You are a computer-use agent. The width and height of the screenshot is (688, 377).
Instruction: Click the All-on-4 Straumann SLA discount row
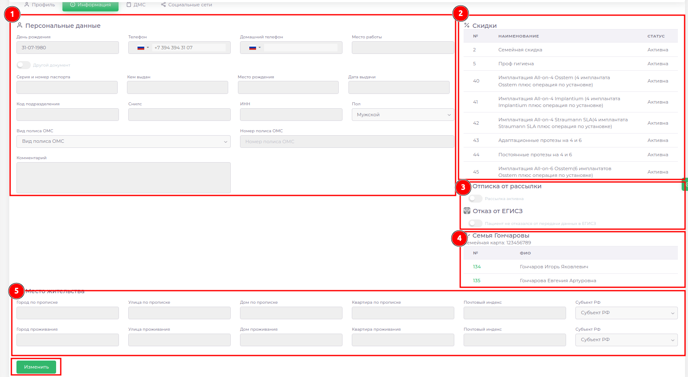(x=571, y=123)
